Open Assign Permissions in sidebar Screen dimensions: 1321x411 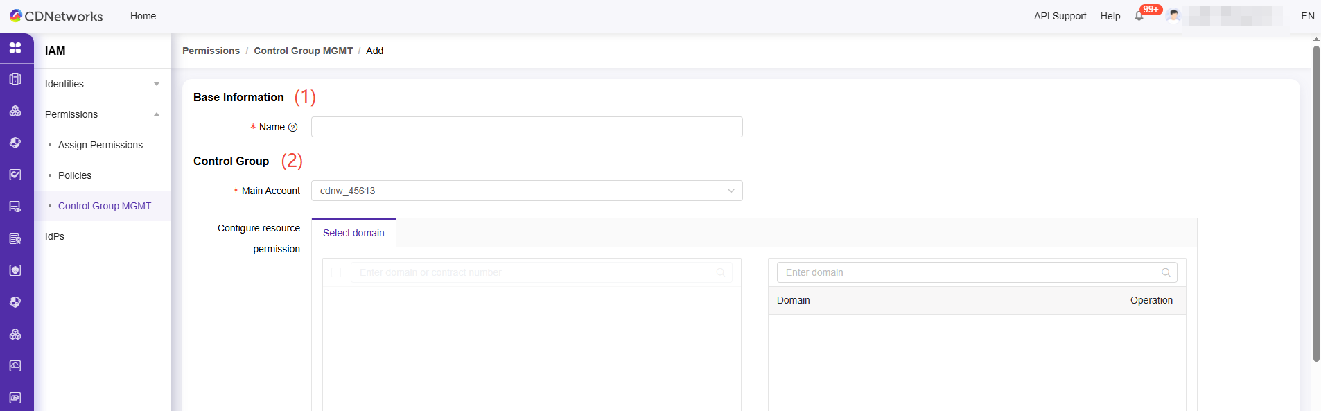pyautogui.click(x=100, y=145)
